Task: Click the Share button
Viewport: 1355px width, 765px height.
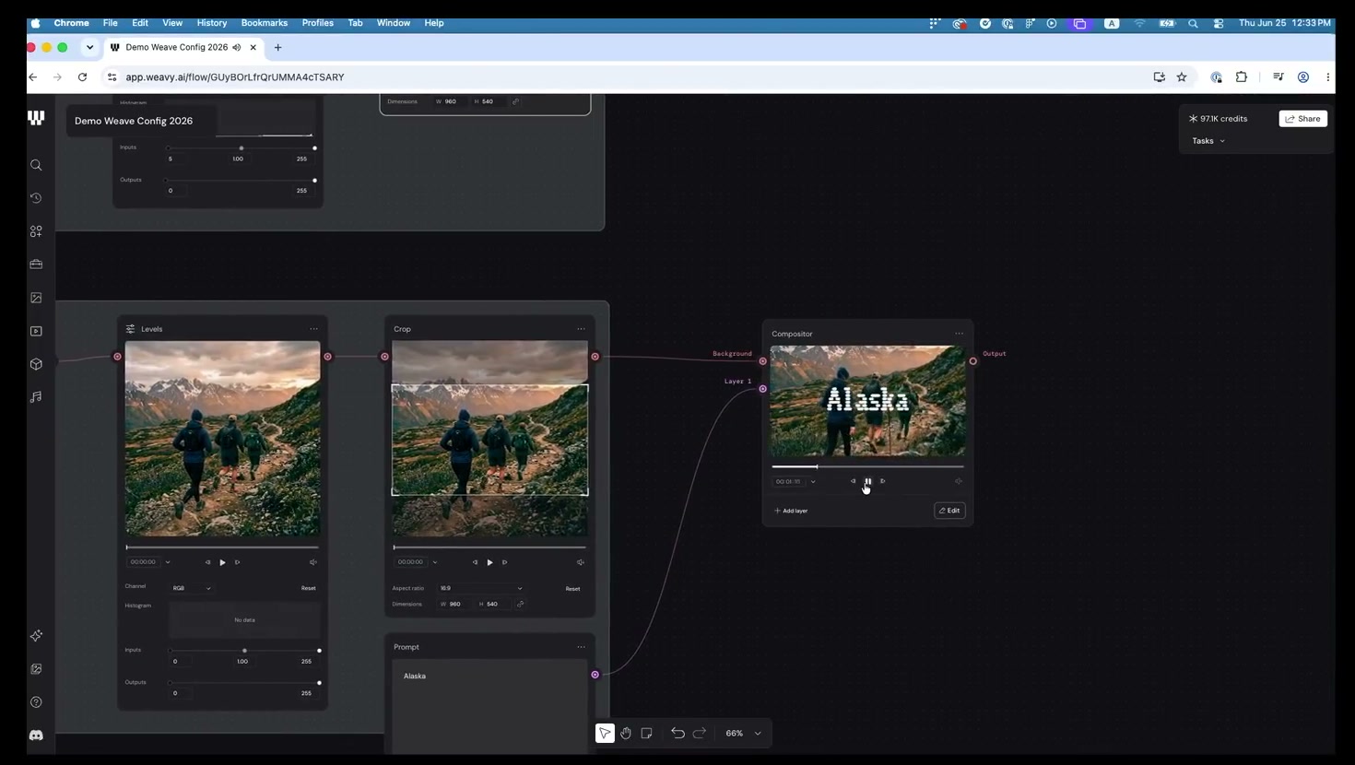Action: coord(1303,119)
